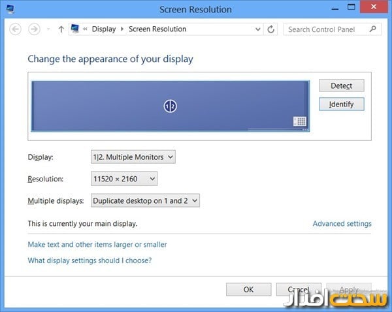Click in the Search Control Panel field

[327, 29]
